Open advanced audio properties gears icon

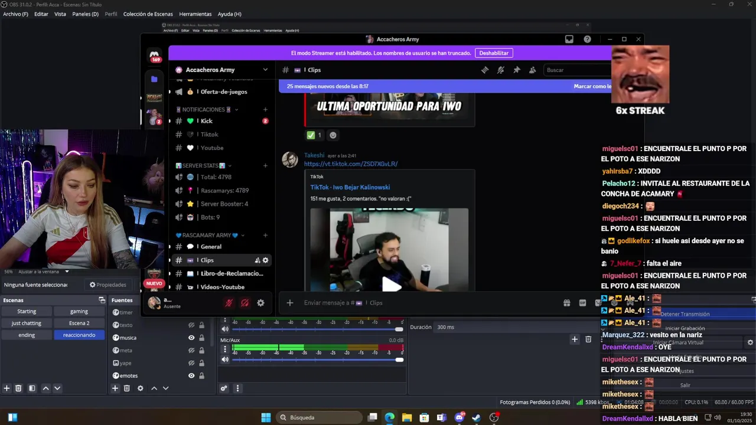coord(224,388)
